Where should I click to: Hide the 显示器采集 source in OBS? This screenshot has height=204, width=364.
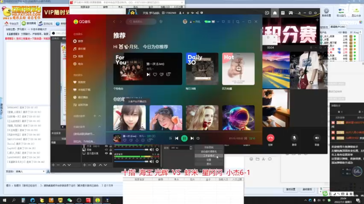coord(106,153)
